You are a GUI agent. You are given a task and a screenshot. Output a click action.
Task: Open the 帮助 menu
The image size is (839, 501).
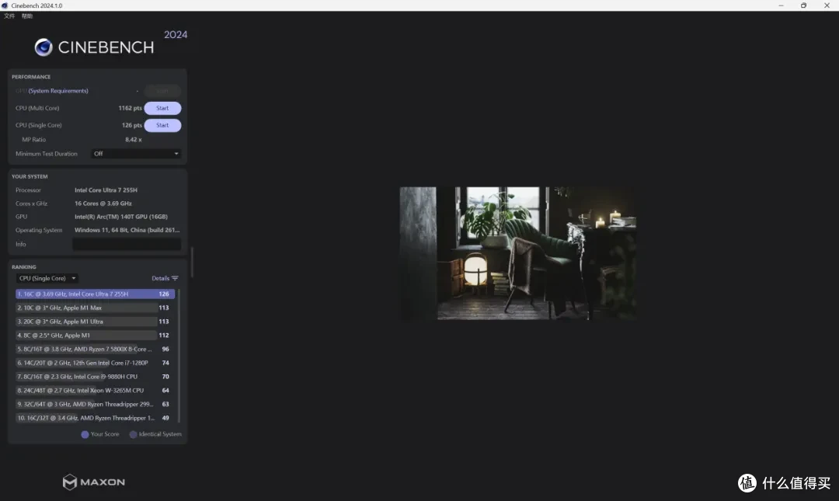[x=26, y=16]
